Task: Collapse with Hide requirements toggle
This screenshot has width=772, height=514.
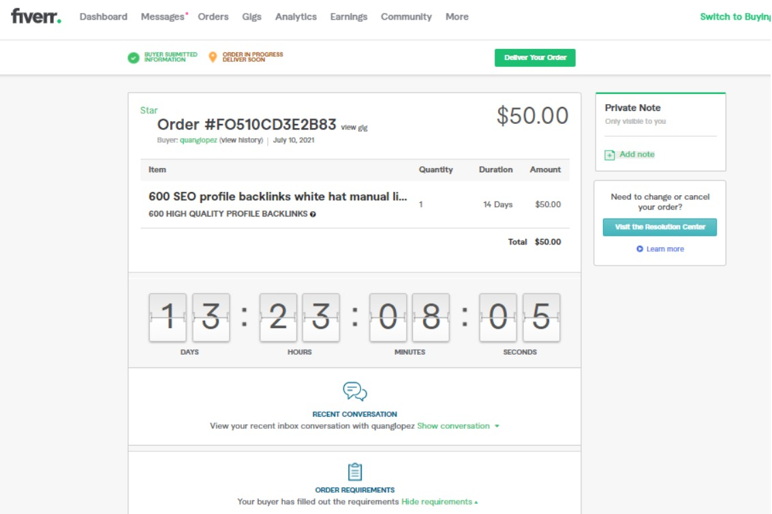Action: (439, 502)
